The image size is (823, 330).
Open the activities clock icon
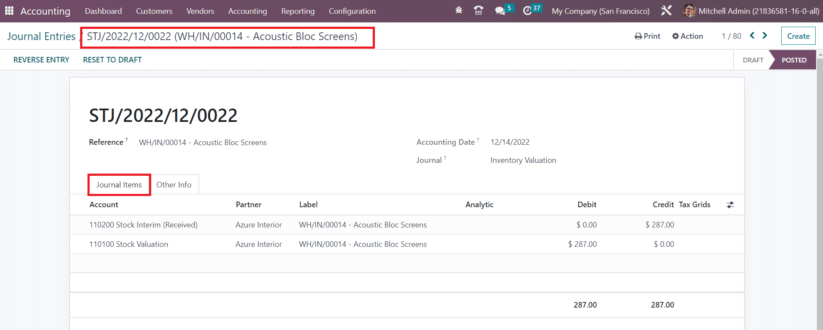[527, 10]
